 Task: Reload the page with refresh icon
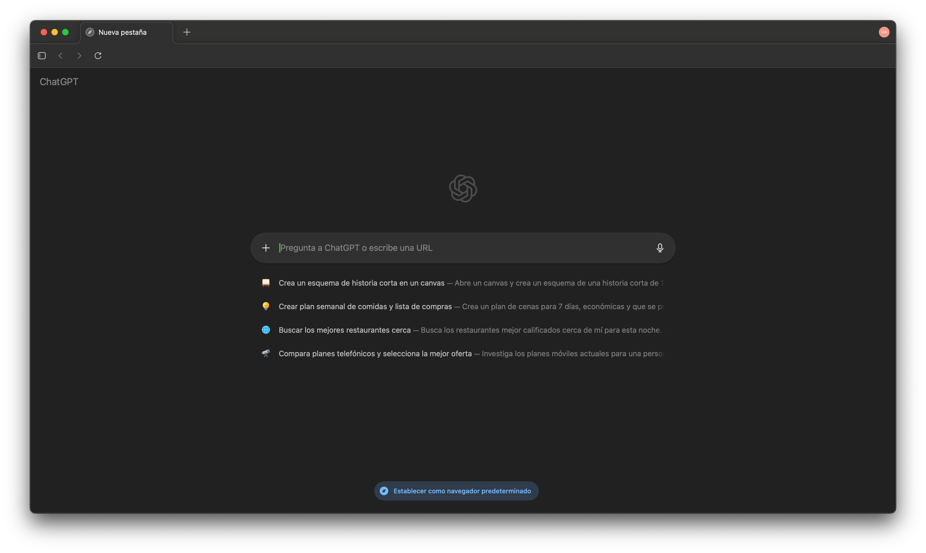point(98,55)
